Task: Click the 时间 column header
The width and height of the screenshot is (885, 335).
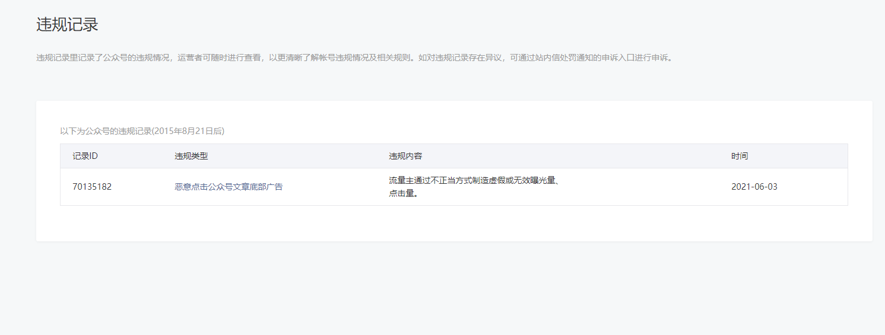Action: pos(740,156)
